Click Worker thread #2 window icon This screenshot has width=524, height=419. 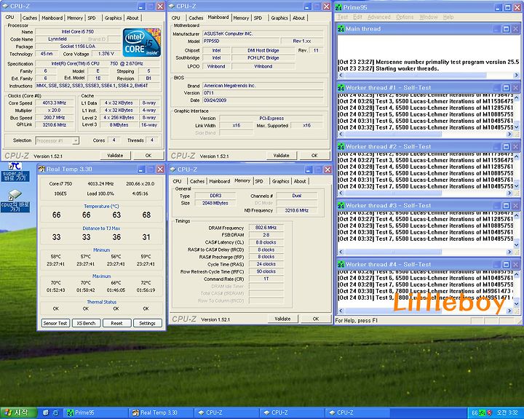341,147
